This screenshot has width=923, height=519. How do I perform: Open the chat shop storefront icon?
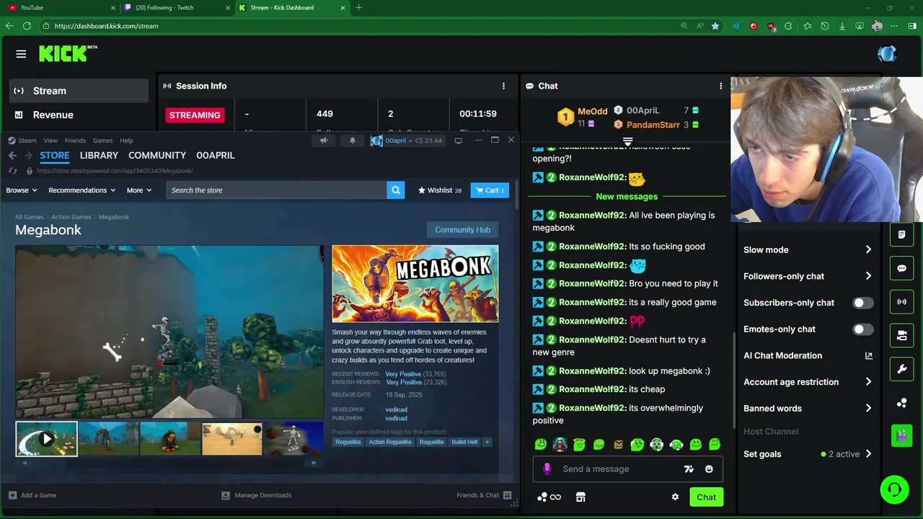click(x=580, y=497)
